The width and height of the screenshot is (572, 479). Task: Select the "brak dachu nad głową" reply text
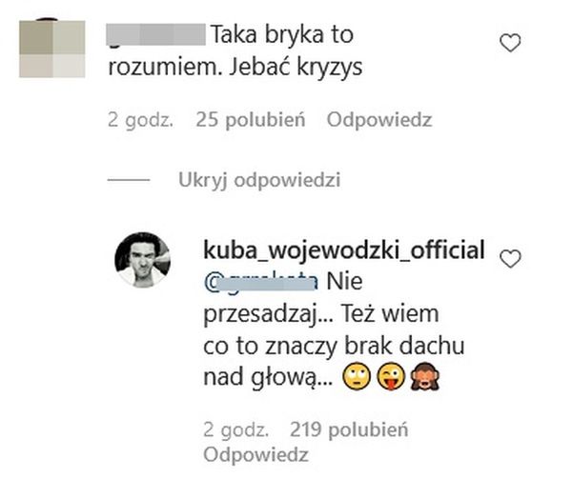334,361
